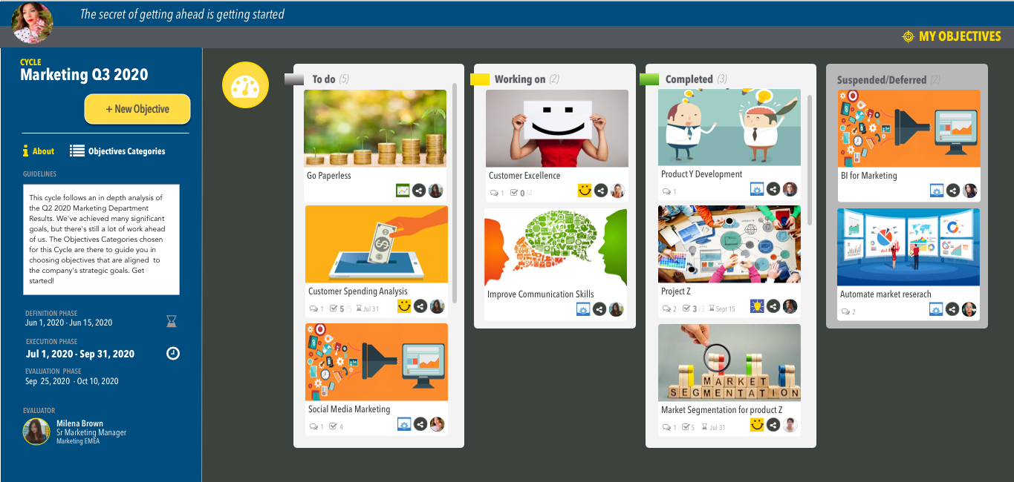The image size is (1014, 482).
Task: Click the yellow Working on column marker
Action: pos(480,79)
